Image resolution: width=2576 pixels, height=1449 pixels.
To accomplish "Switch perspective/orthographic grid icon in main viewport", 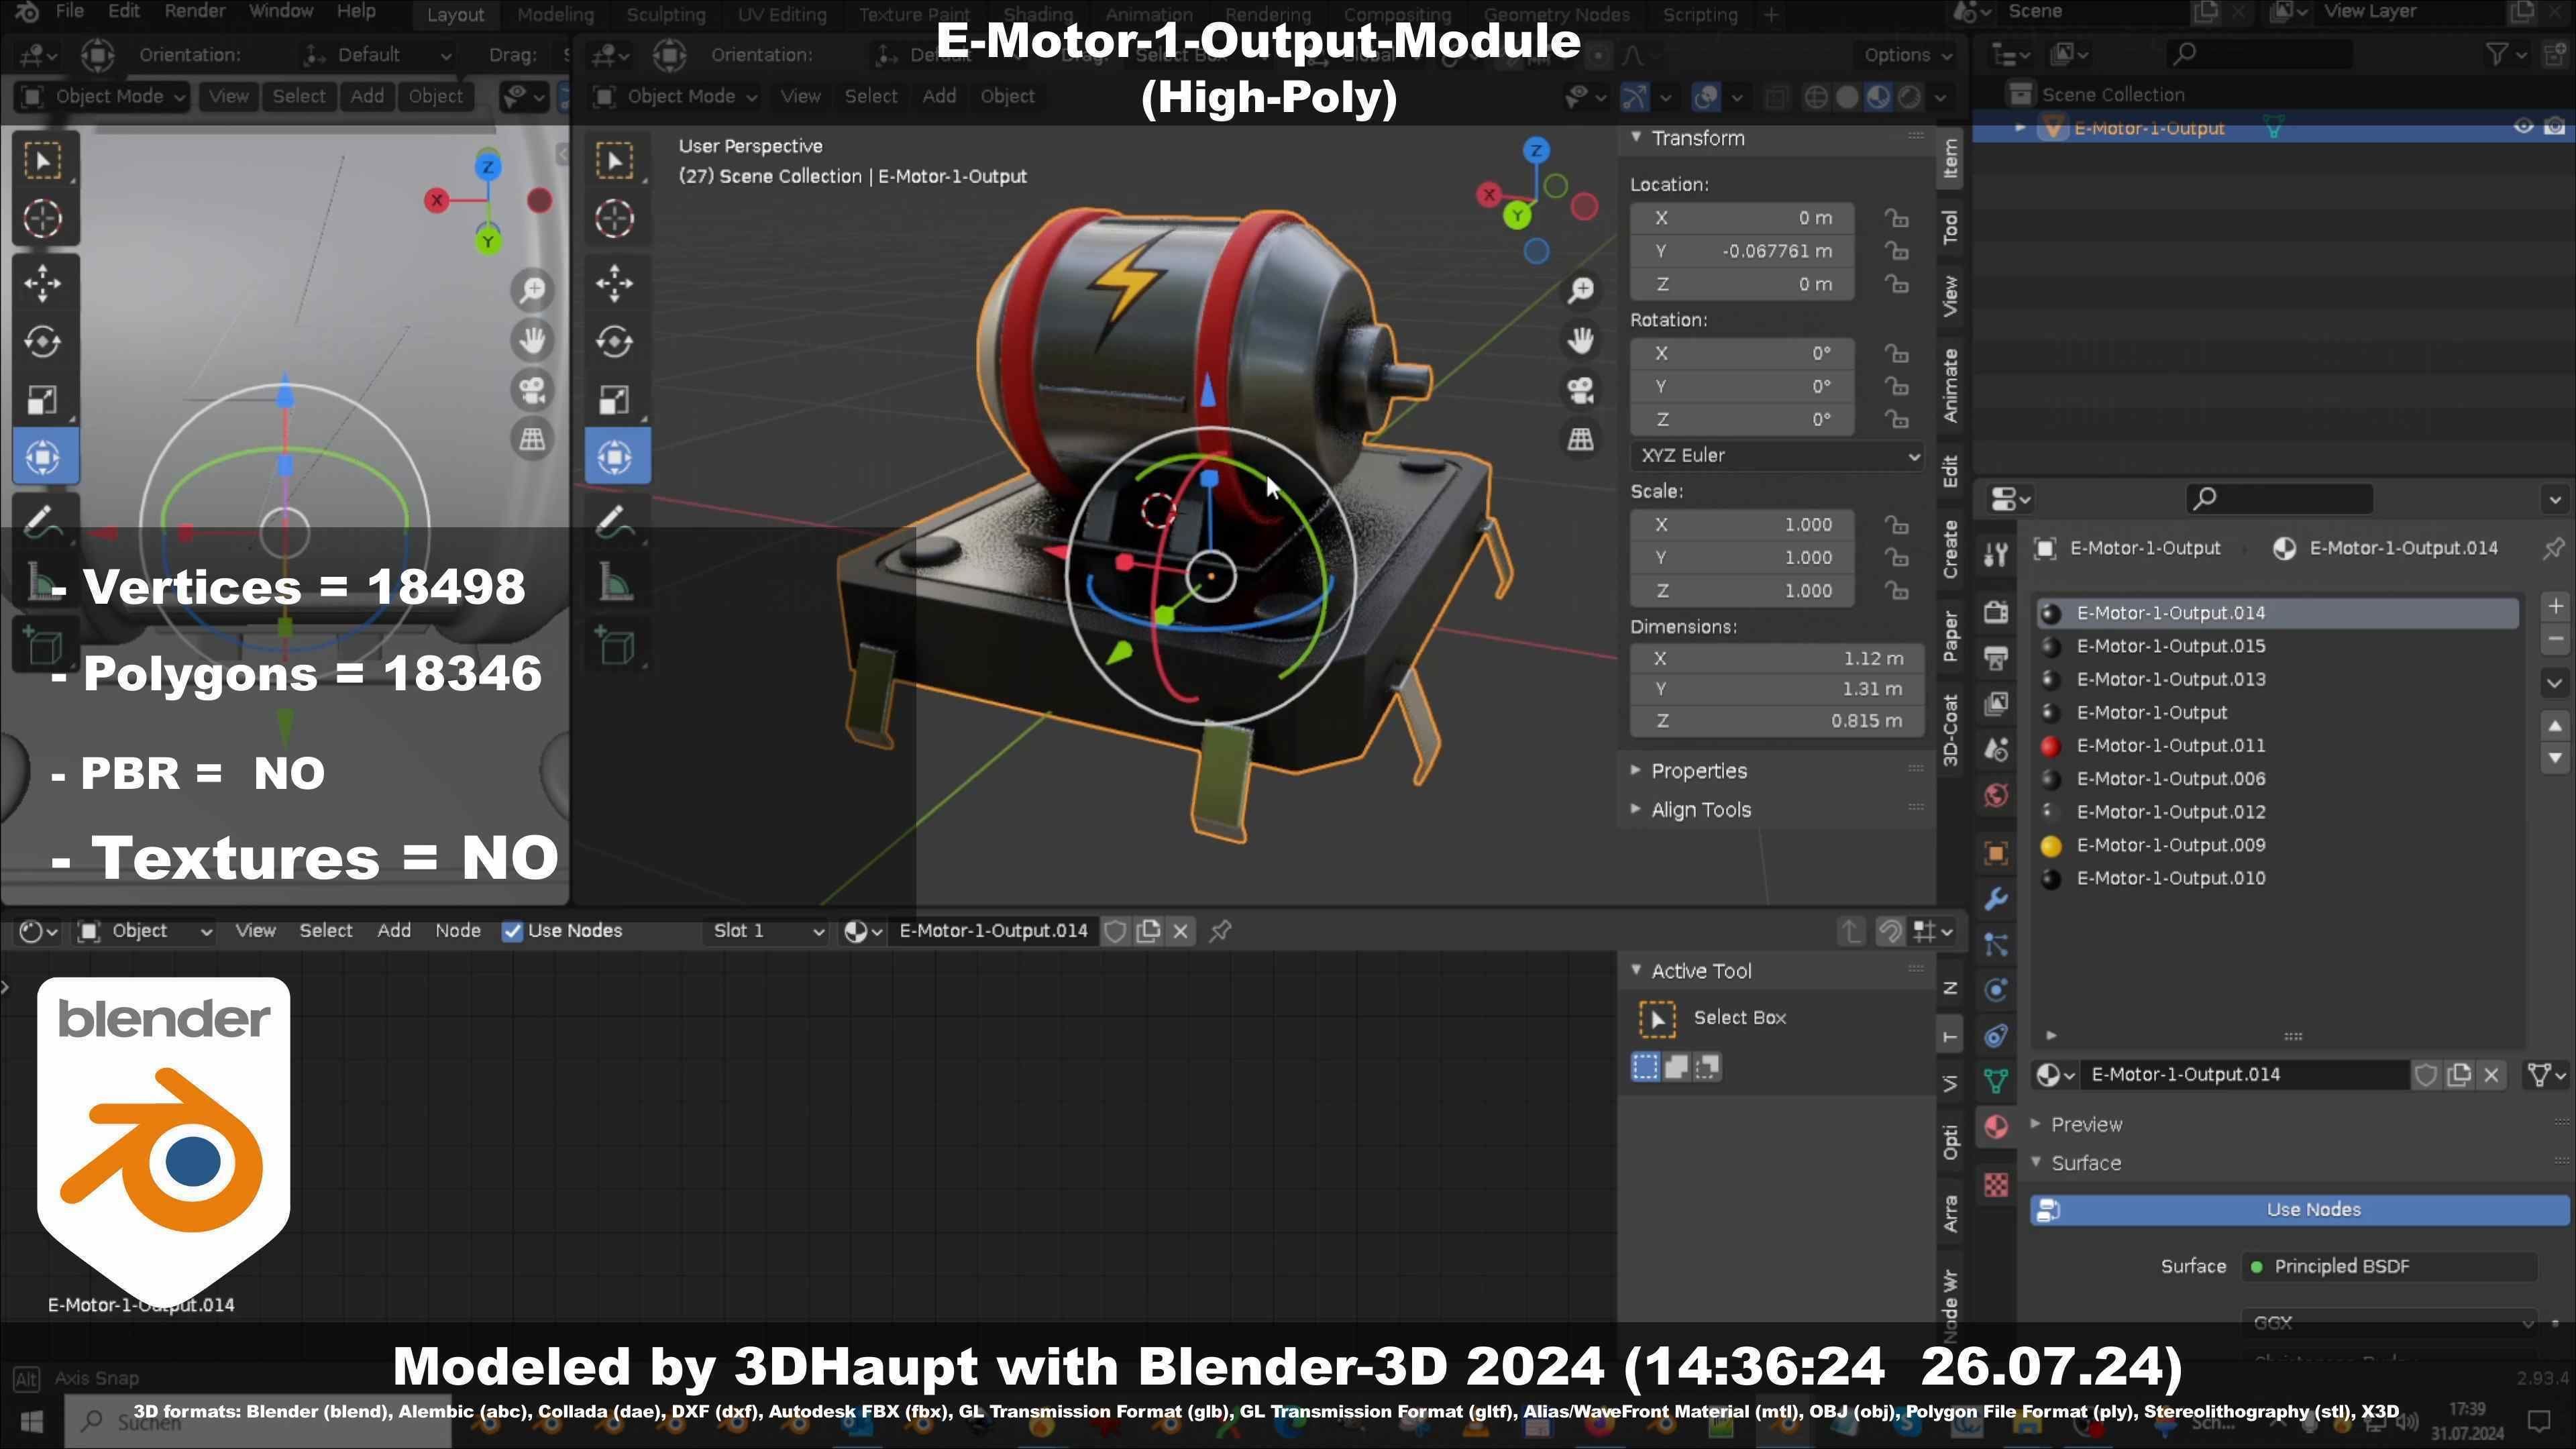I will pos(1581,439).
